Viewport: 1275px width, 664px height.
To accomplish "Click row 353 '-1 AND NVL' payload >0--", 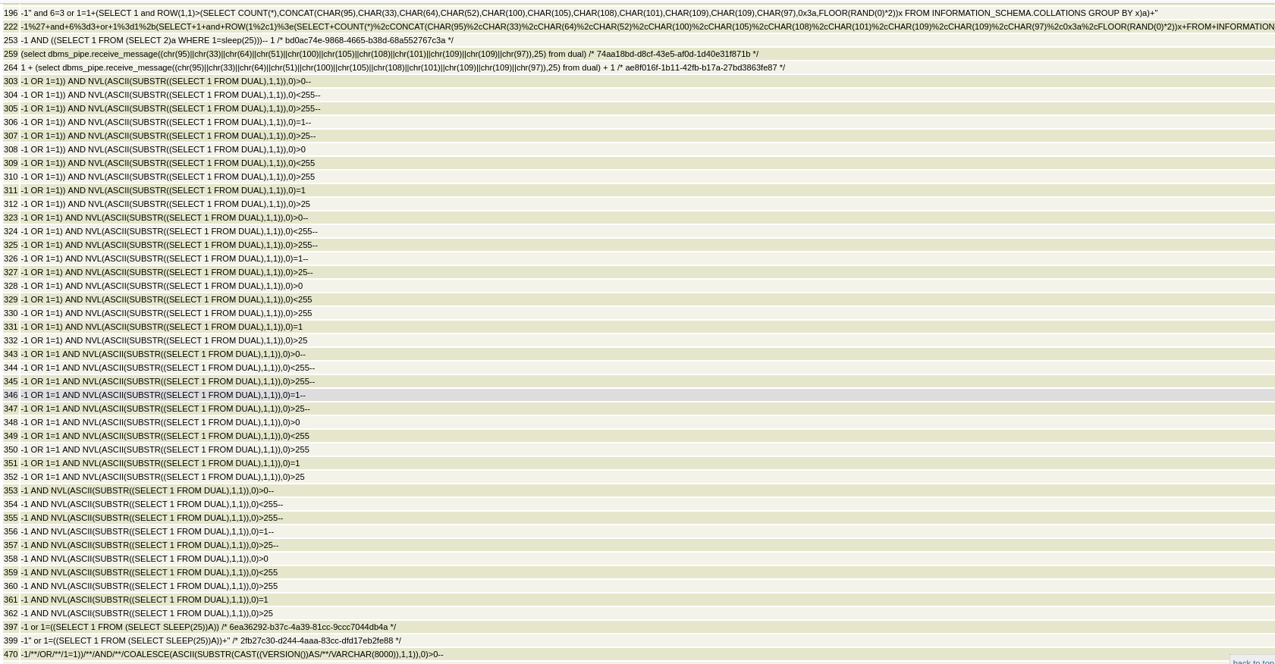I will (147, 490).
